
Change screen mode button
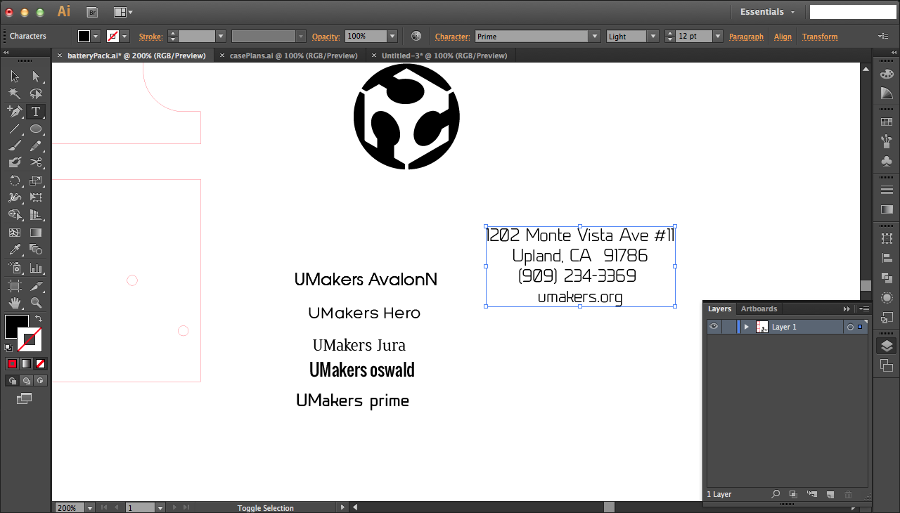coord(25,398)
